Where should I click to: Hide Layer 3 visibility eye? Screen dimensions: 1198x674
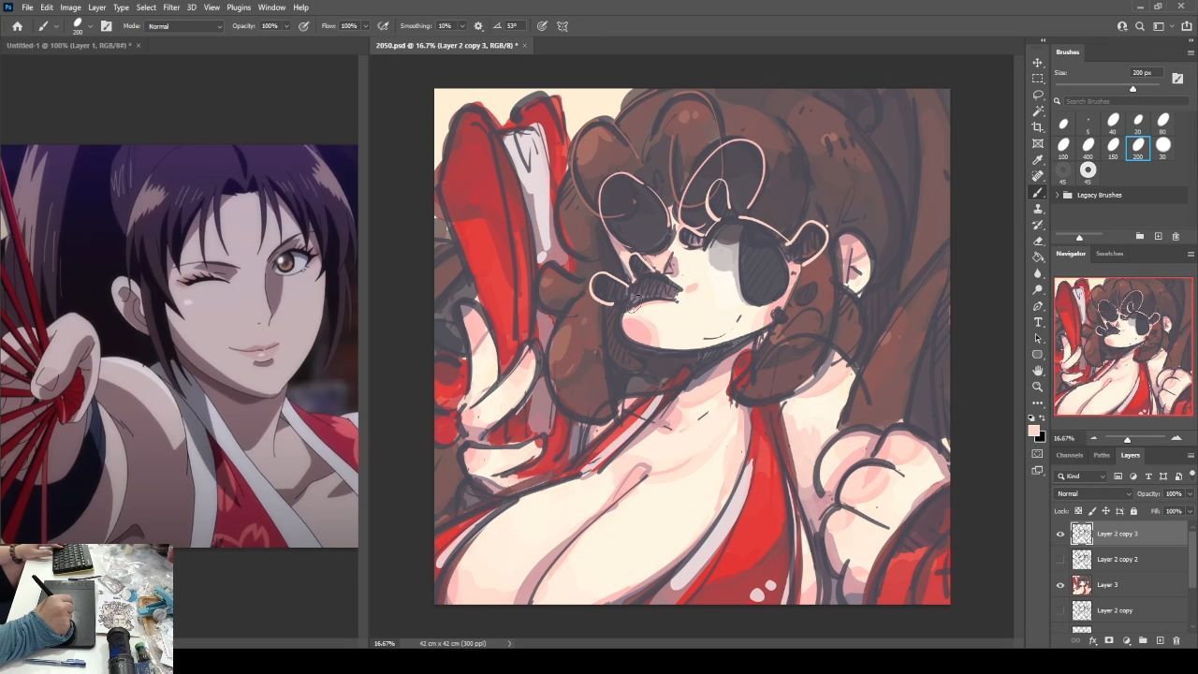[1060, 585]
